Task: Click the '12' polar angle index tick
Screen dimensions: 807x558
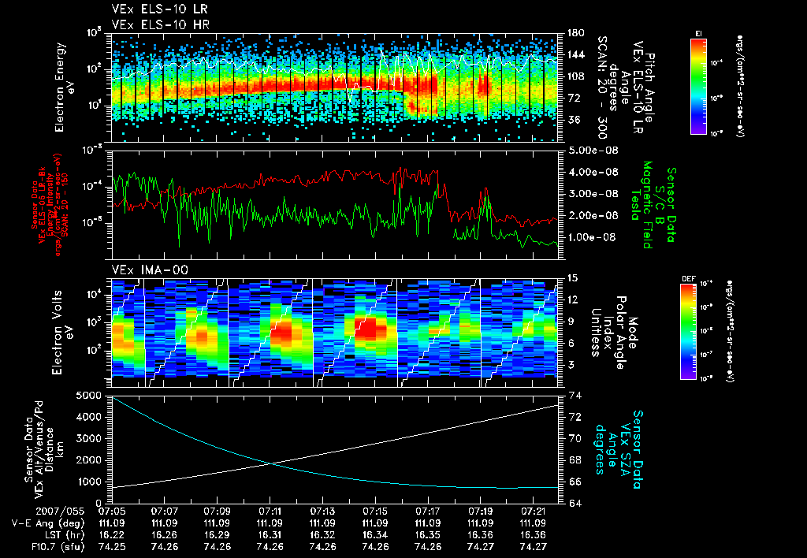Action: pyautogui.click(x=572, y=299)
